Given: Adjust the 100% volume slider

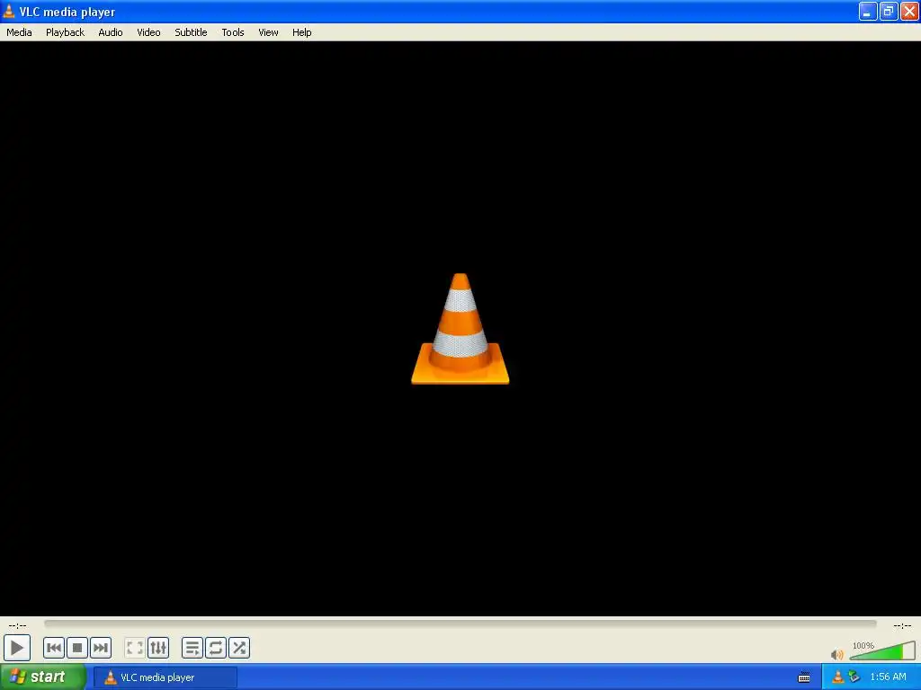Looking at the screenshot, I should pos(882,650).
